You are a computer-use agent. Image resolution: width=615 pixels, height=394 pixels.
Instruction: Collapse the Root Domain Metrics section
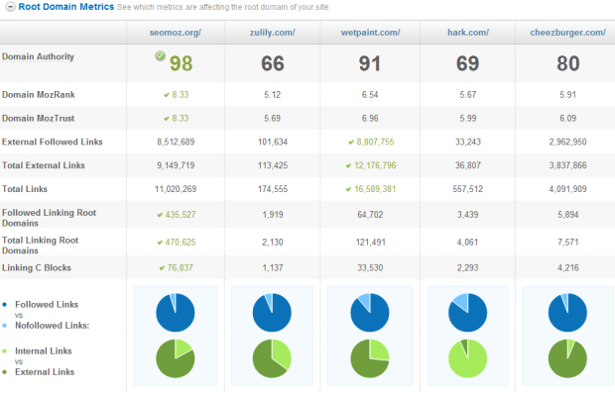click(x=11, y=7)
